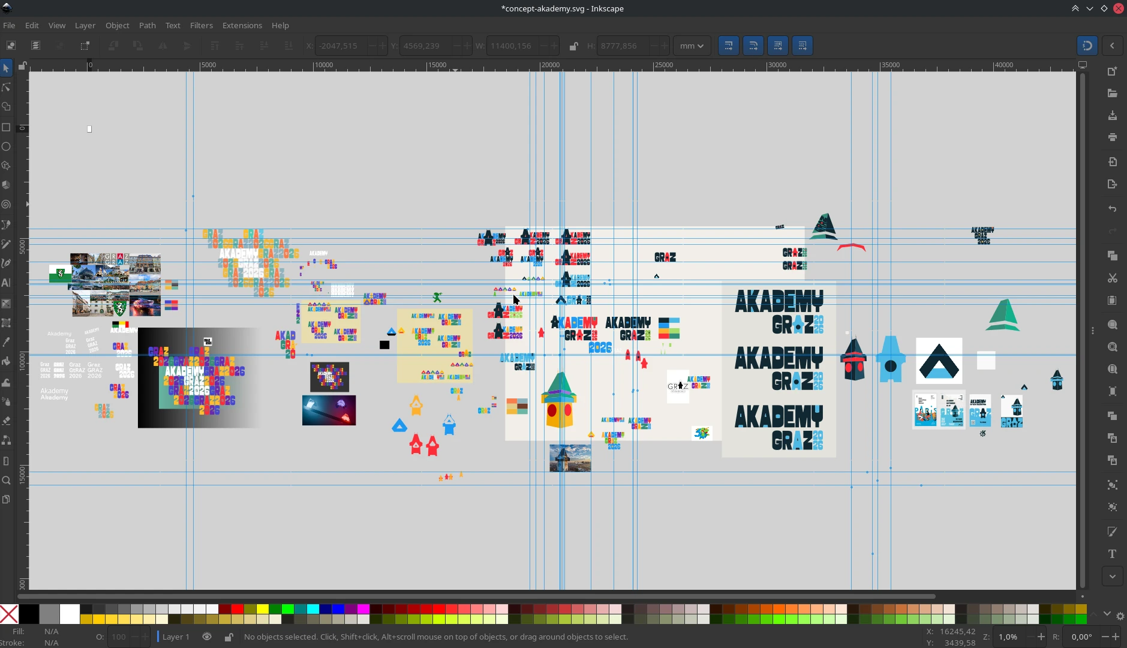Click the no-paint X swatch
The image size is (1127, 648).
pyautogui.click(x=9, y=614)
